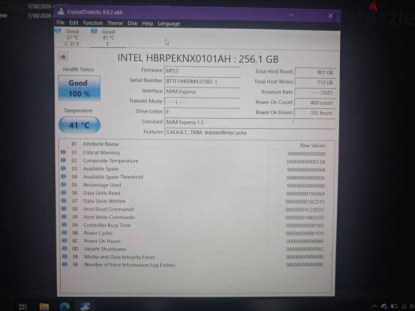Open Task View on the taskbar
The width and height of the screenshot is (415, 311).
(23, 306)
